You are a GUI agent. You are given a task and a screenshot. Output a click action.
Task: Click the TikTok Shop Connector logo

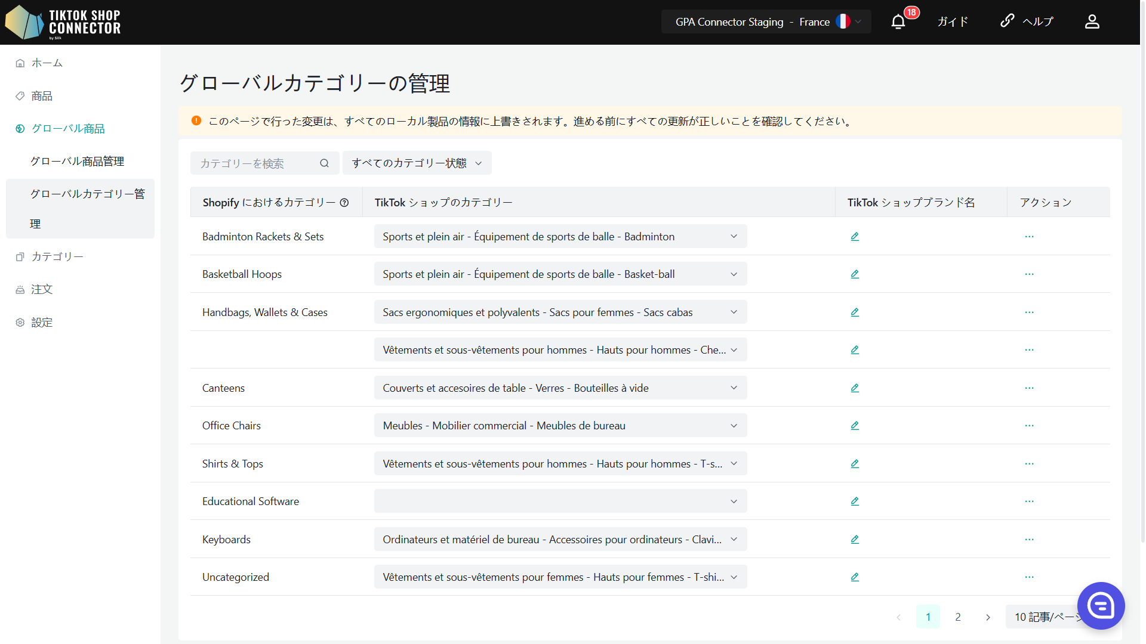click(x=63, y=22)
